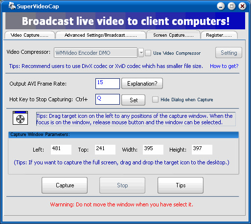Click the Top value field 241
This screenshot has width=251, height=224.
point(105,150)
